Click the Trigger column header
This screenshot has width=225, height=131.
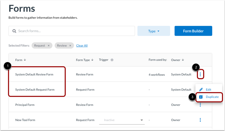pyautogui.click(x=104, y=60)
